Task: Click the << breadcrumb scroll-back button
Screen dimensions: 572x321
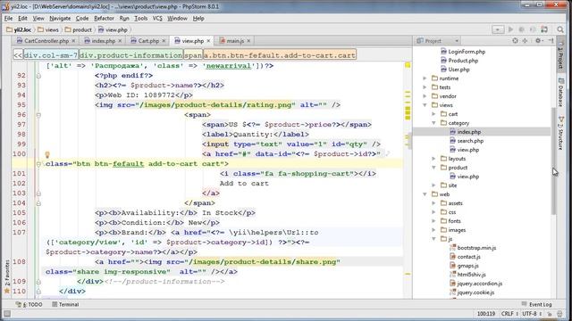Action: (18, 55)
